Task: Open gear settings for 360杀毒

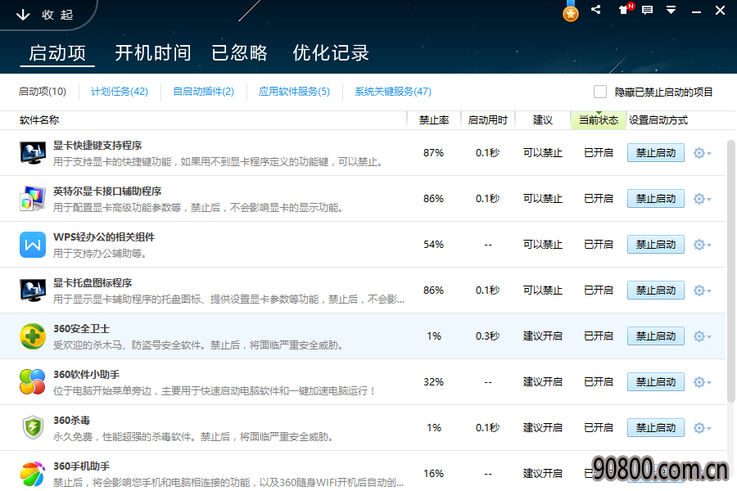Action: pos(703,428)
